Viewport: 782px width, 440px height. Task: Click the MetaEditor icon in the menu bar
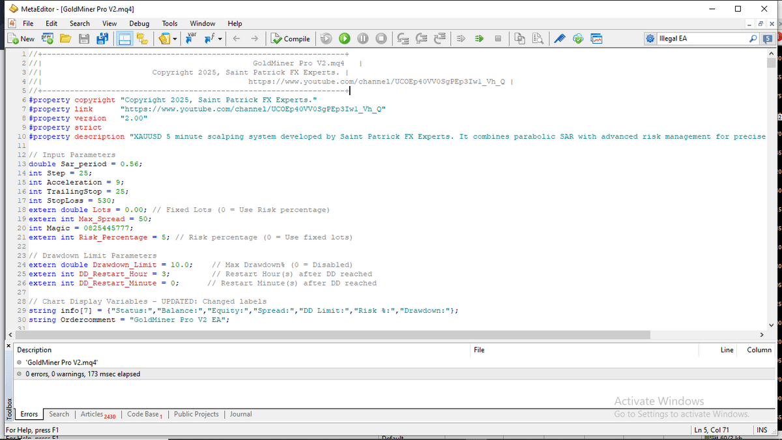coord(11,23)
